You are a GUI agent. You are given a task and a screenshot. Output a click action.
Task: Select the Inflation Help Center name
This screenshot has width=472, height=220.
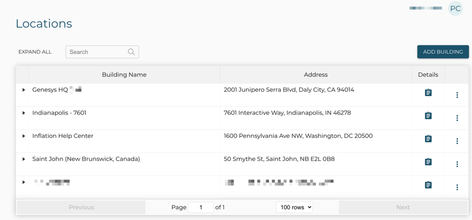click(x=63, y=136)
